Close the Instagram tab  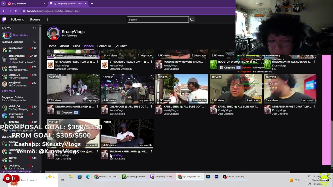tap(44, 4)
